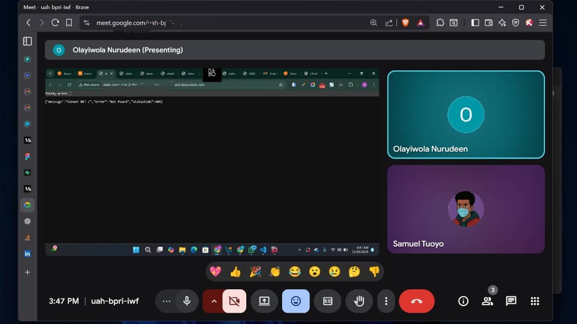Toggle the emoji reactions bar
Viewport: 577px width, 324px height.
296,301
